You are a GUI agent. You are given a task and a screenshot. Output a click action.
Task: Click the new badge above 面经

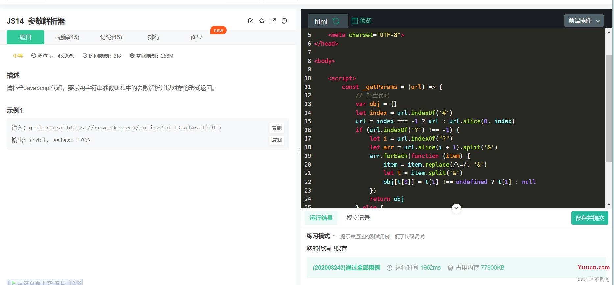tap(218, 30)
